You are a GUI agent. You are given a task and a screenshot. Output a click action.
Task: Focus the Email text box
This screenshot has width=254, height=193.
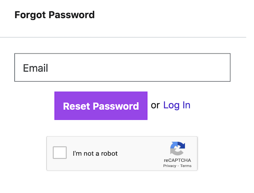coord(122,67)
